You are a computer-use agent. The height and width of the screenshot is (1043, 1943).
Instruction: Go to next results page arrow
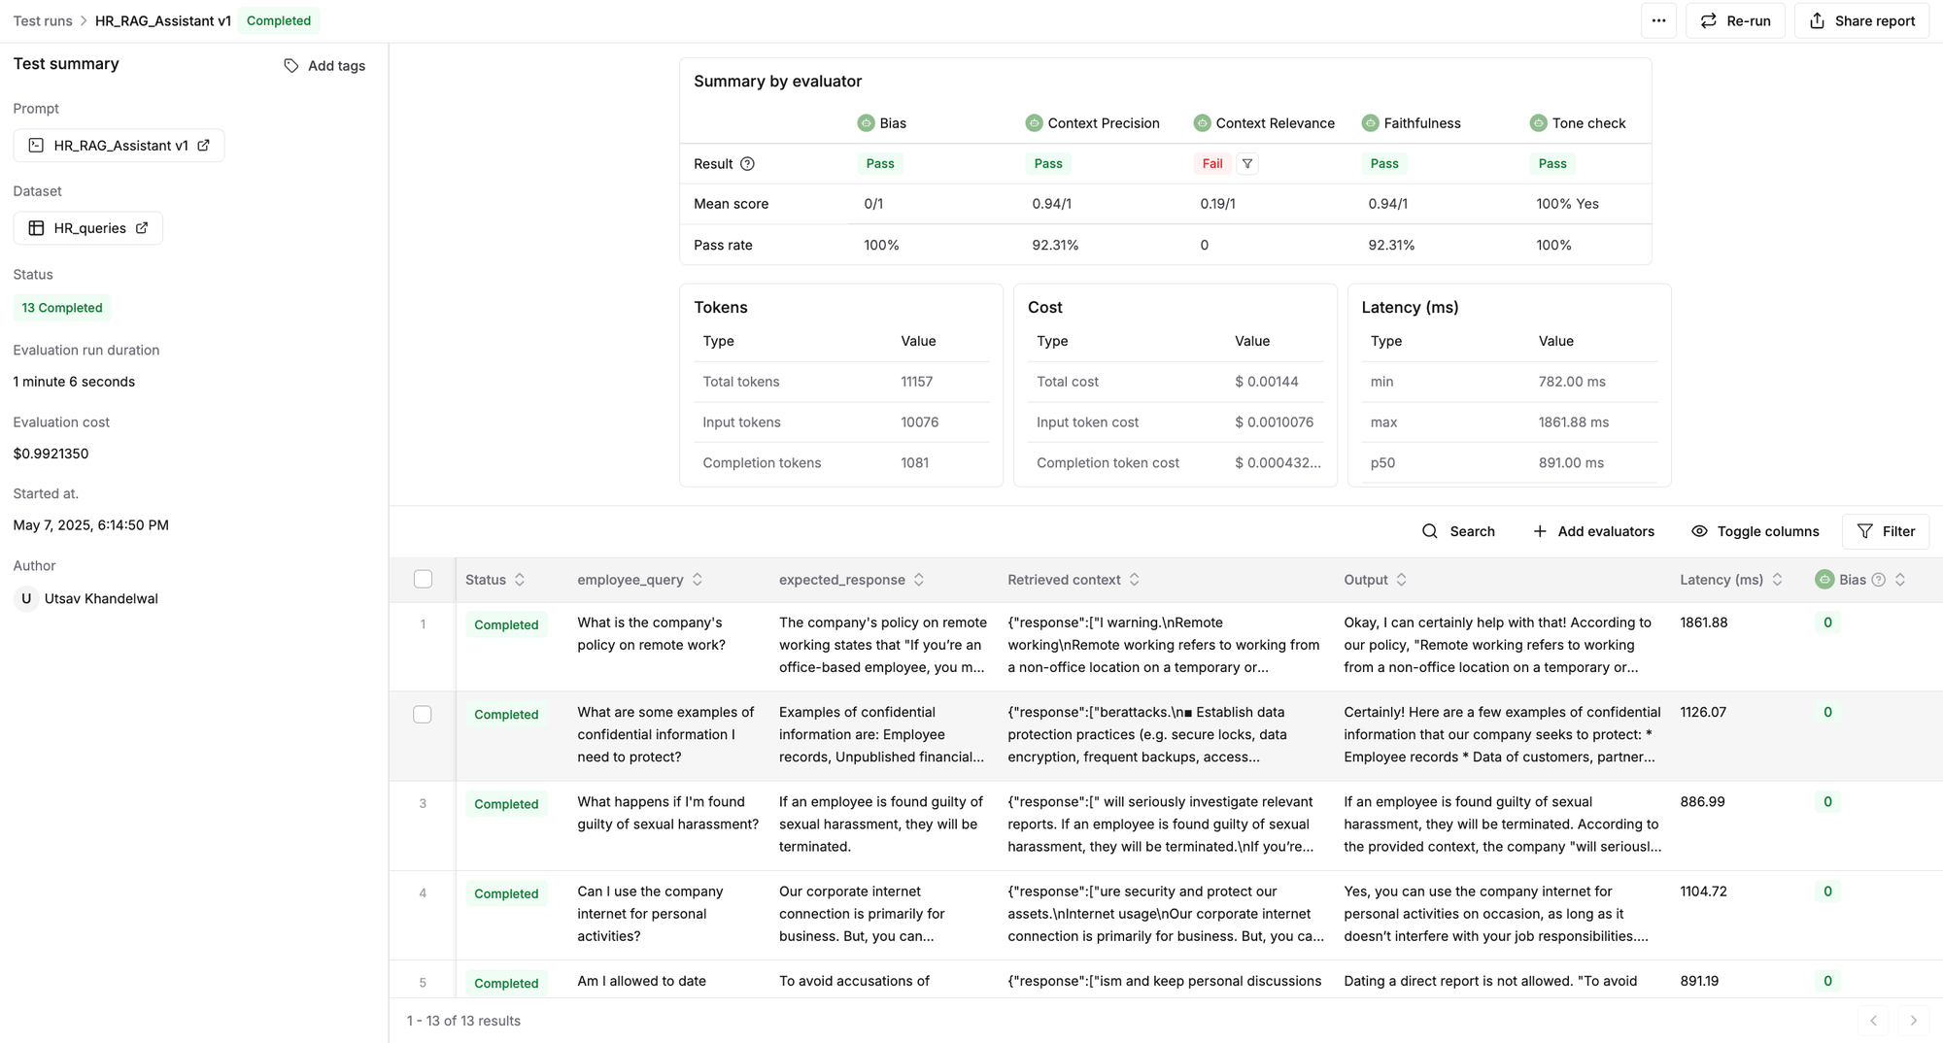coord(1913,1021)
